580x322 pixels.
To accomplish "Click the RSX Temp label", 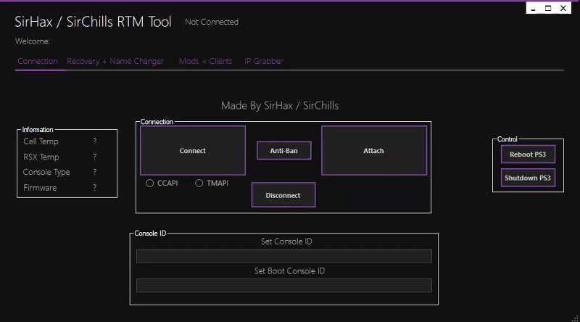I will [x=41, y=157].
